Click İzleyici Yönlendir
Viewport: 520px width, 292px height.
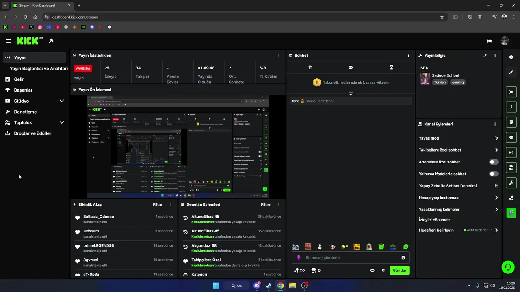point(434,220)
